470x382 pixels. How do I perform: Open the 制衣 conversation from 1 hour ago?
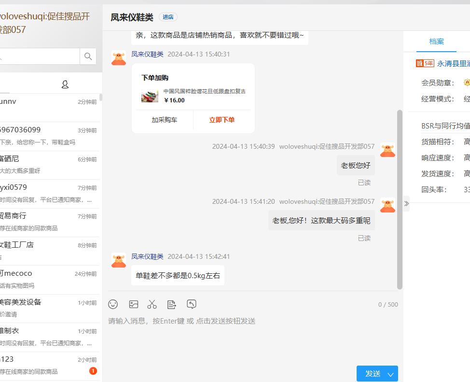coord(49,337)
